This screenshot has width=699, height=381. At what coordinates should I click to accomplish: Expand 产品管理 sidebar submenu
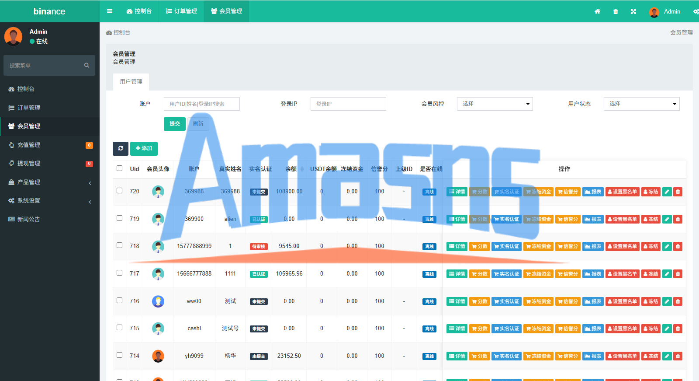(50, 182)
